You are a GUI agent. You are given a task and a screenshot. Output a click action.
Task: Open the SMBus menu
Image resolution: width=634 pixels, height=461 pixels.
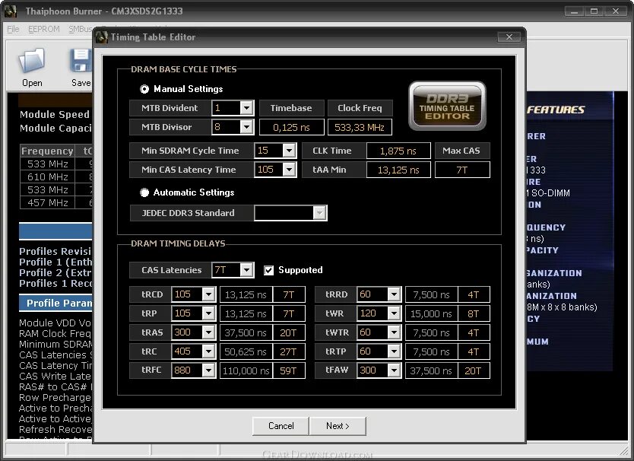[x=80, y=29]
